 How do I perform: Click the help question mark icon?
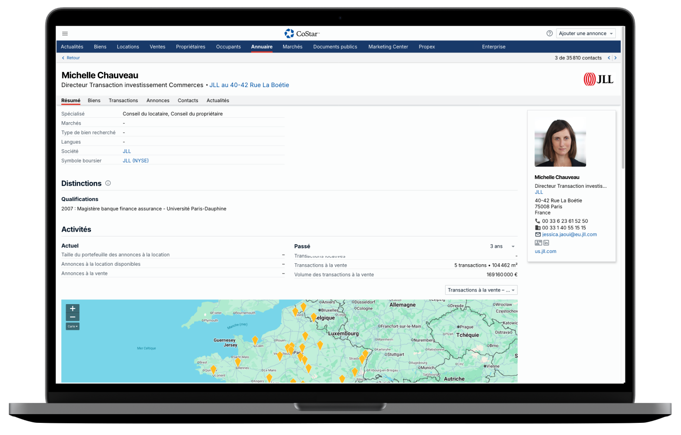tap(550, 34)
